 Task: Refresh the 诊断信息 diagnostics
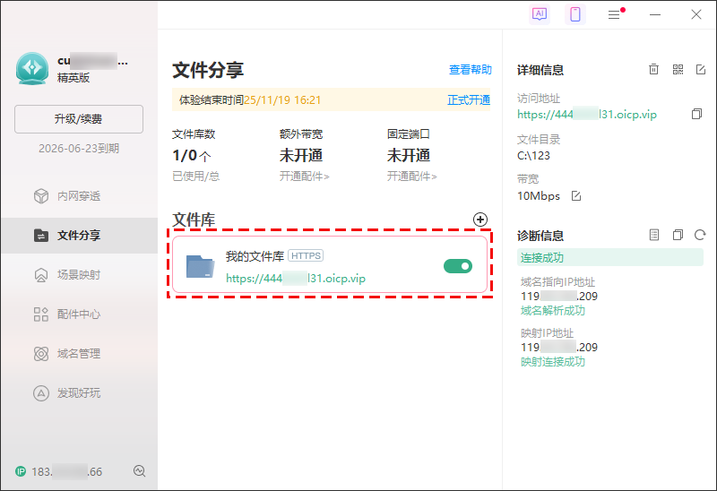[701, 236]
